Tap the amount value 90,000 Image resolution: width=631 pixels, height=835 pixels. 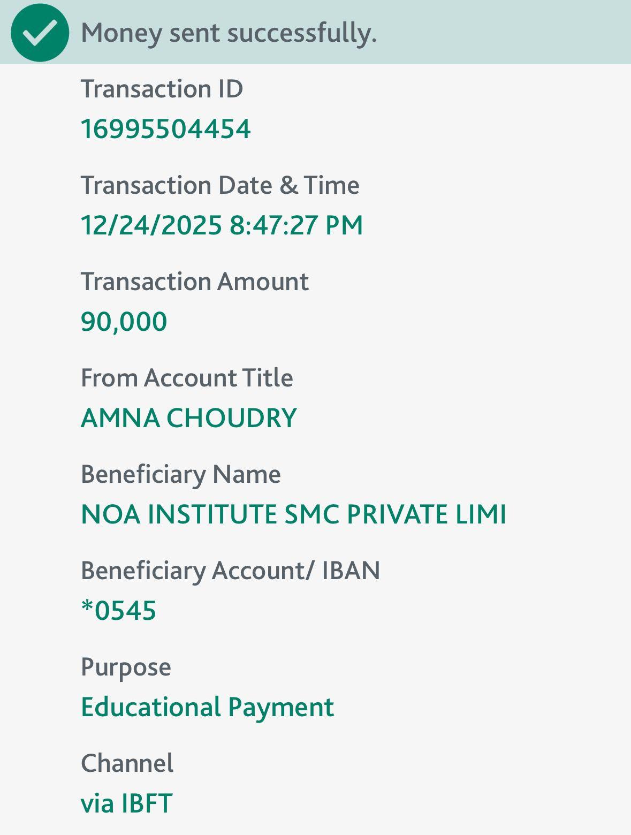coord(124,321)
